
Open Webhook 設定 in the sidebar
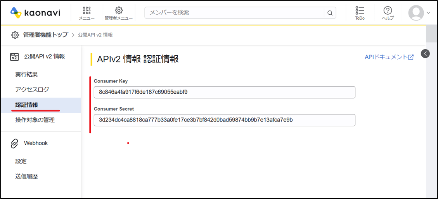click(21, 161)
